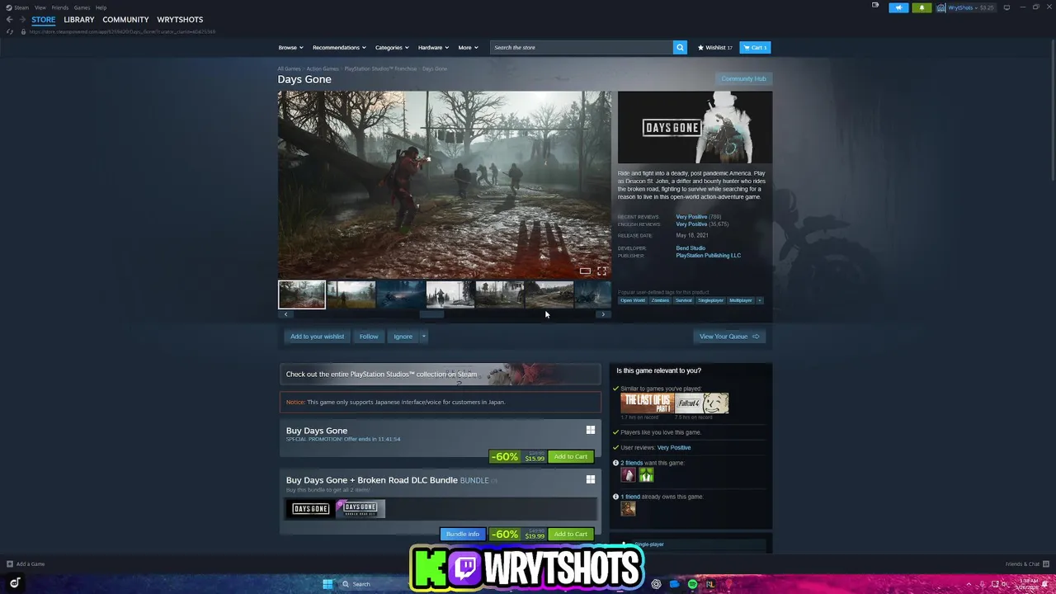Open the Fallout 4 similar game thumbnail
The image size is (1056, 594).
pos(702,403)
